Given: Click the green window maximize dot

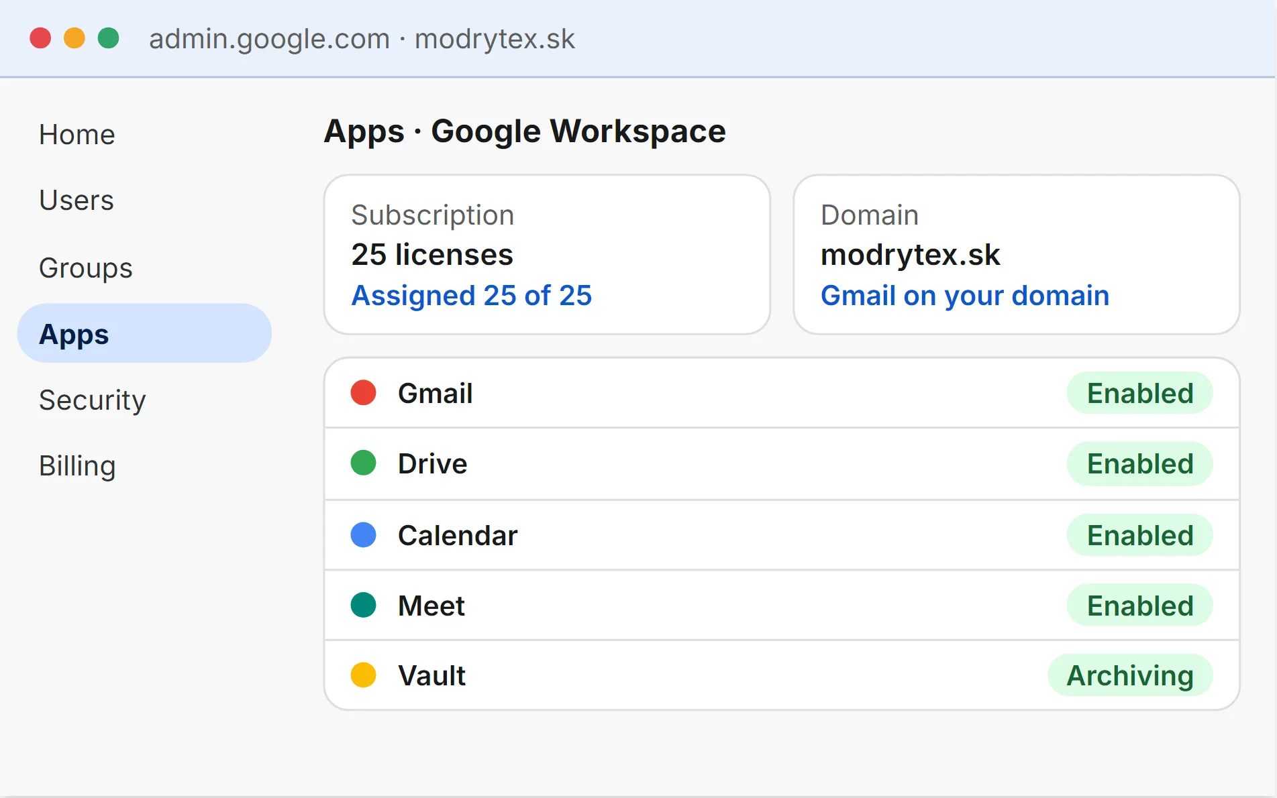Looking at the screenshot, I should (109, 38).
